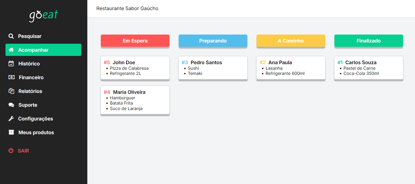The width and height of the screenshot is (415, 184).
Task: Select the Em Espera column header
Action: coord(135,41)
